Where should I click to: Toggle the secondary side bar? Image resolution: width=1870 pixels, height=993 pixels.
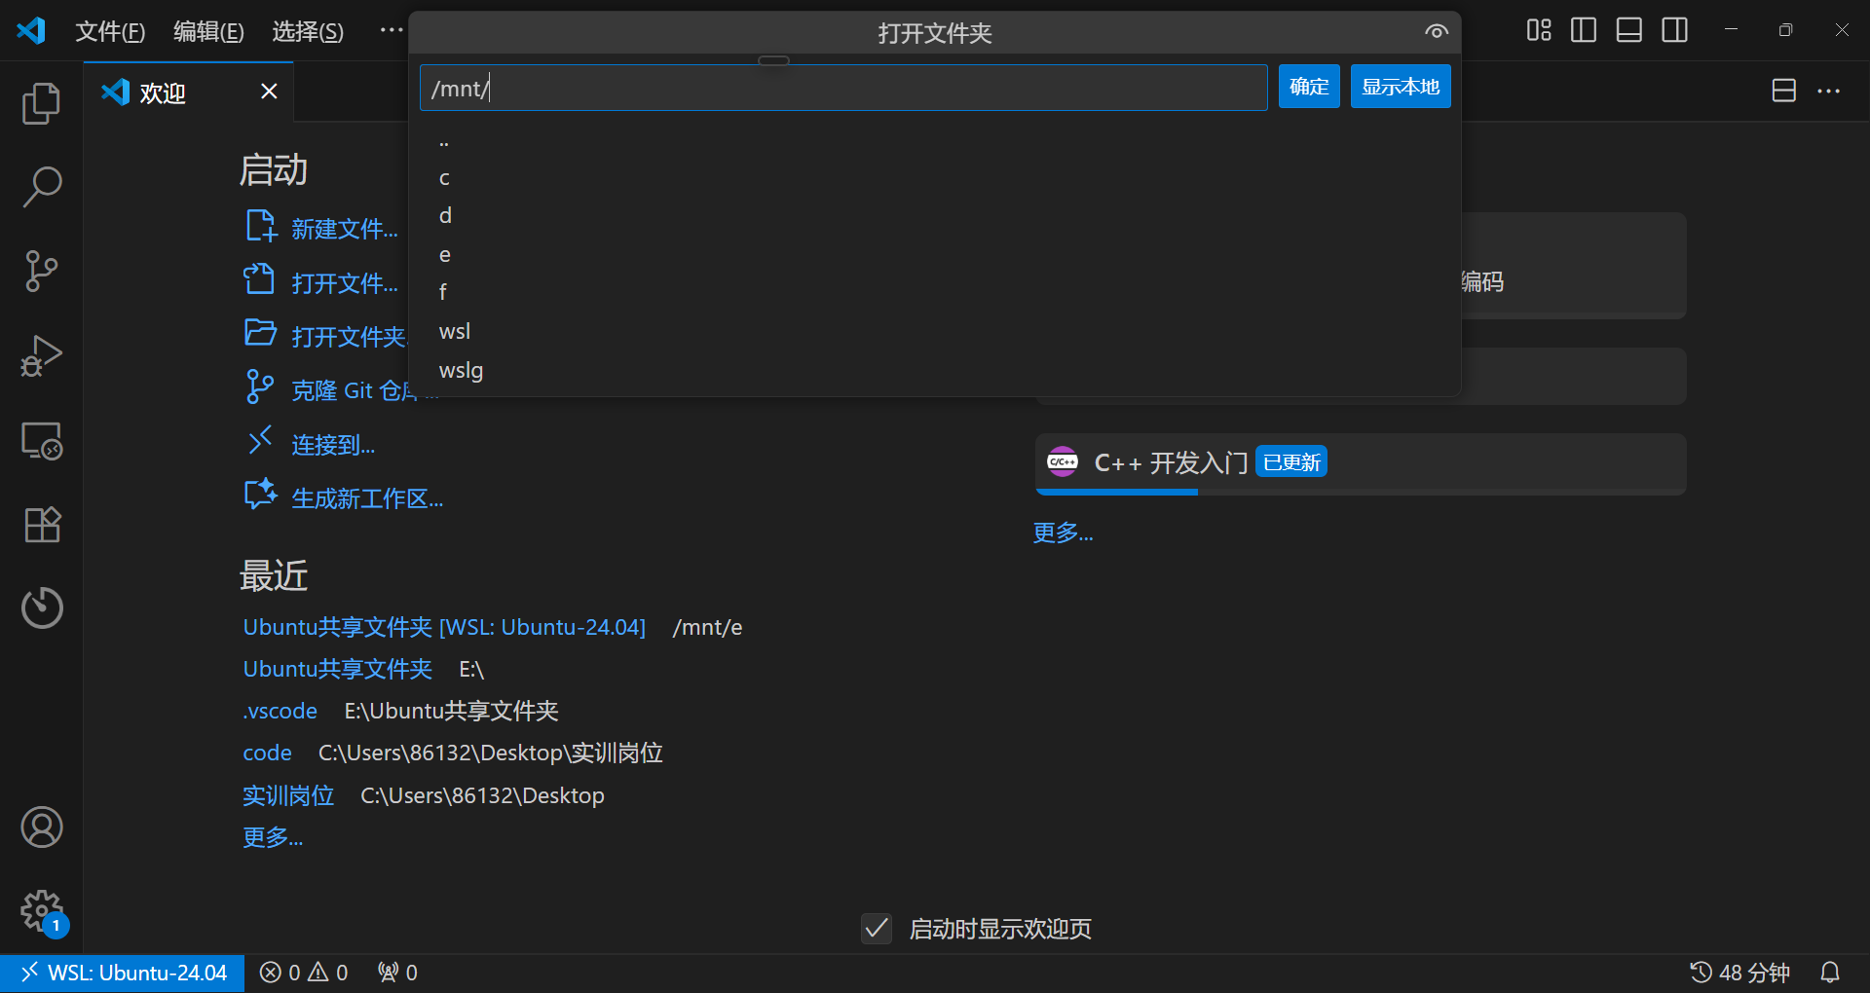tap(1675, 30)
